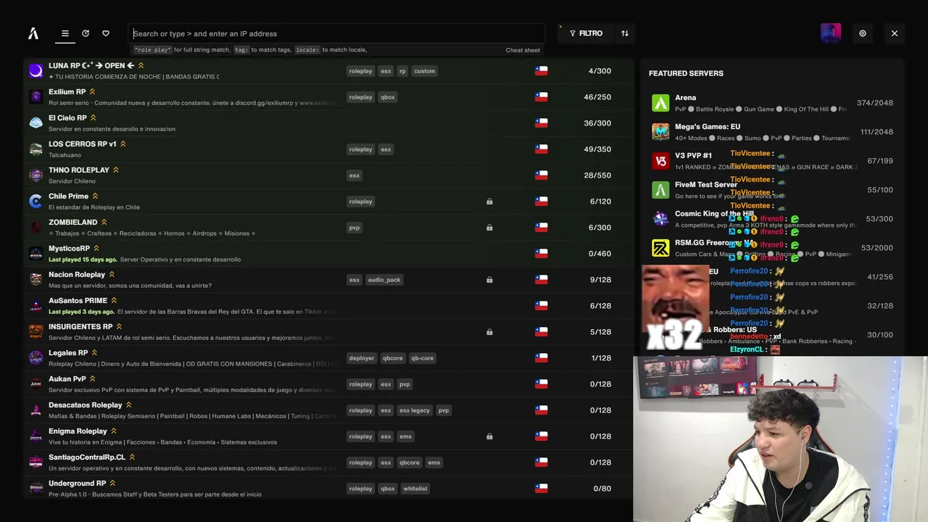Click boost icon next to Legales RP
The width and height of the screenshot is (928, 522).
pos(94,352)
